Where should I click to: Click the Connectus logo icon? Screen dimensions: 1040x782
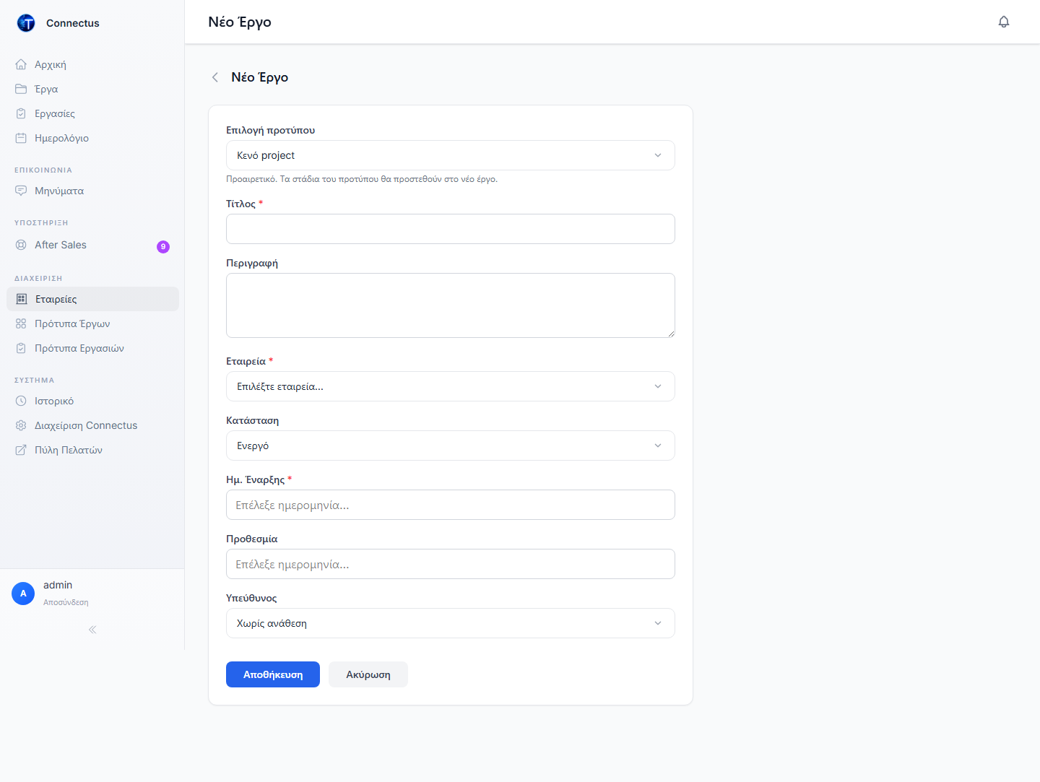[x=26, y=23]
